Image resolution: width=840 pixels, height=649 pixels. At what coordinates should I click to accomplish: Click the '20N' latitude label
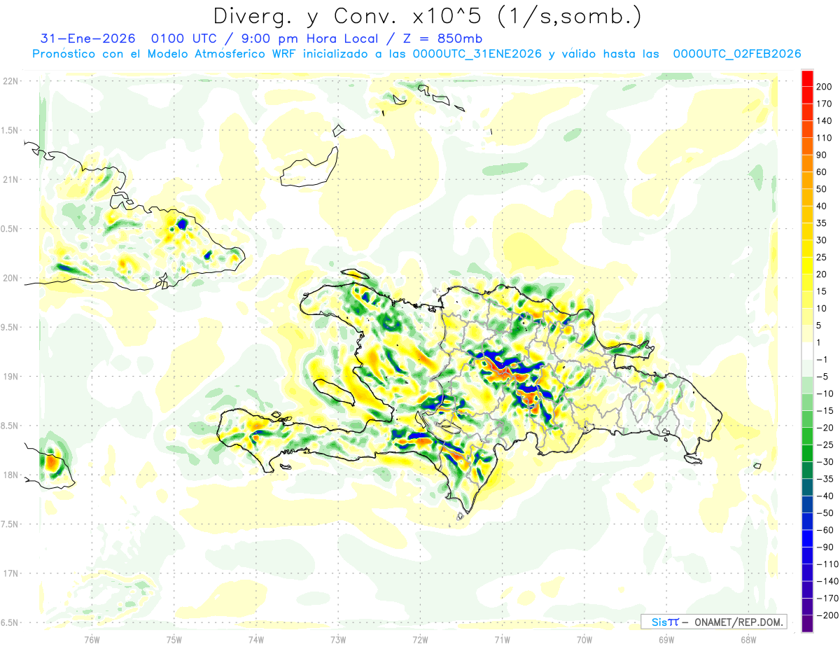click(x=12, y=278)
